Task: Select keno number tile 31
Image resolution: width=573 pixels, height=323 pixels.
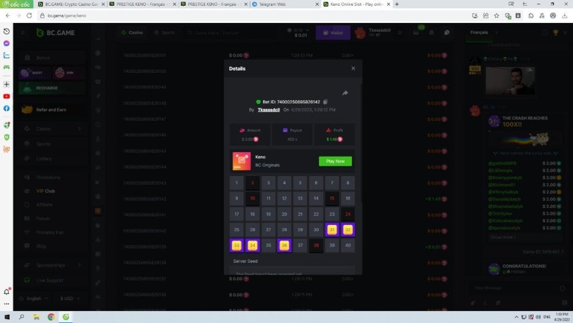Action: 332,229
